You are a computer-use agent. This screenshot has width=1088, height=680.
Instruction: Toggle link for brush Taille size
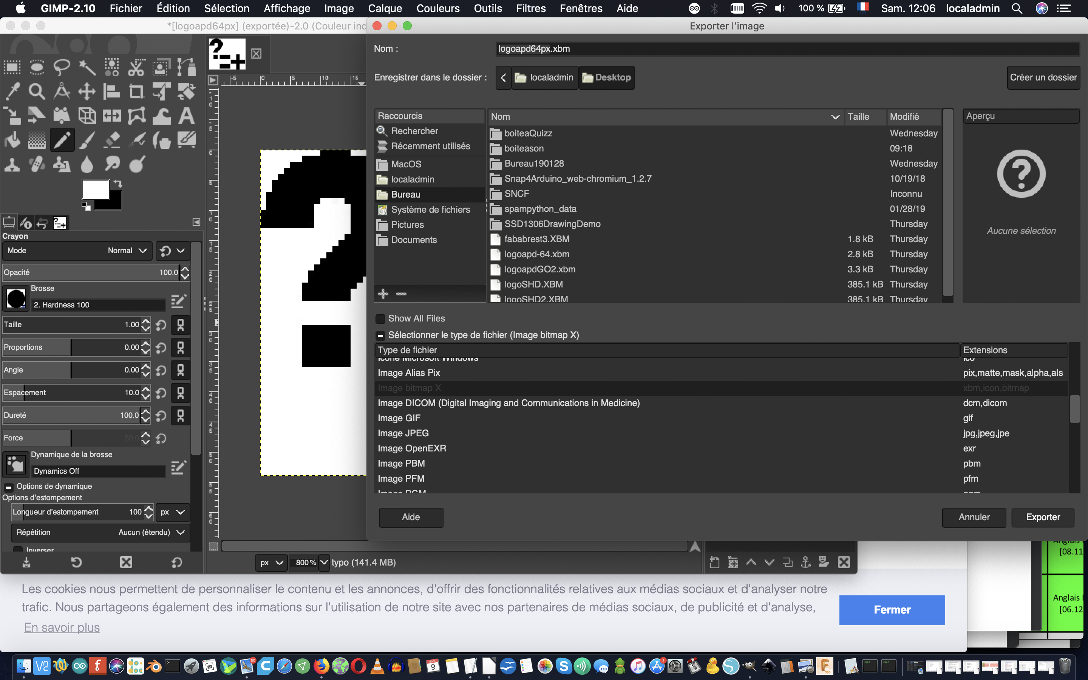[180, 325]
